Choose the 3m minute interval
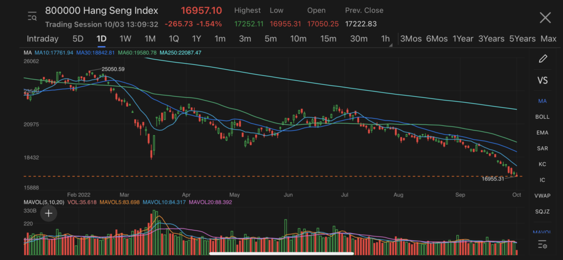 (245, 39)
